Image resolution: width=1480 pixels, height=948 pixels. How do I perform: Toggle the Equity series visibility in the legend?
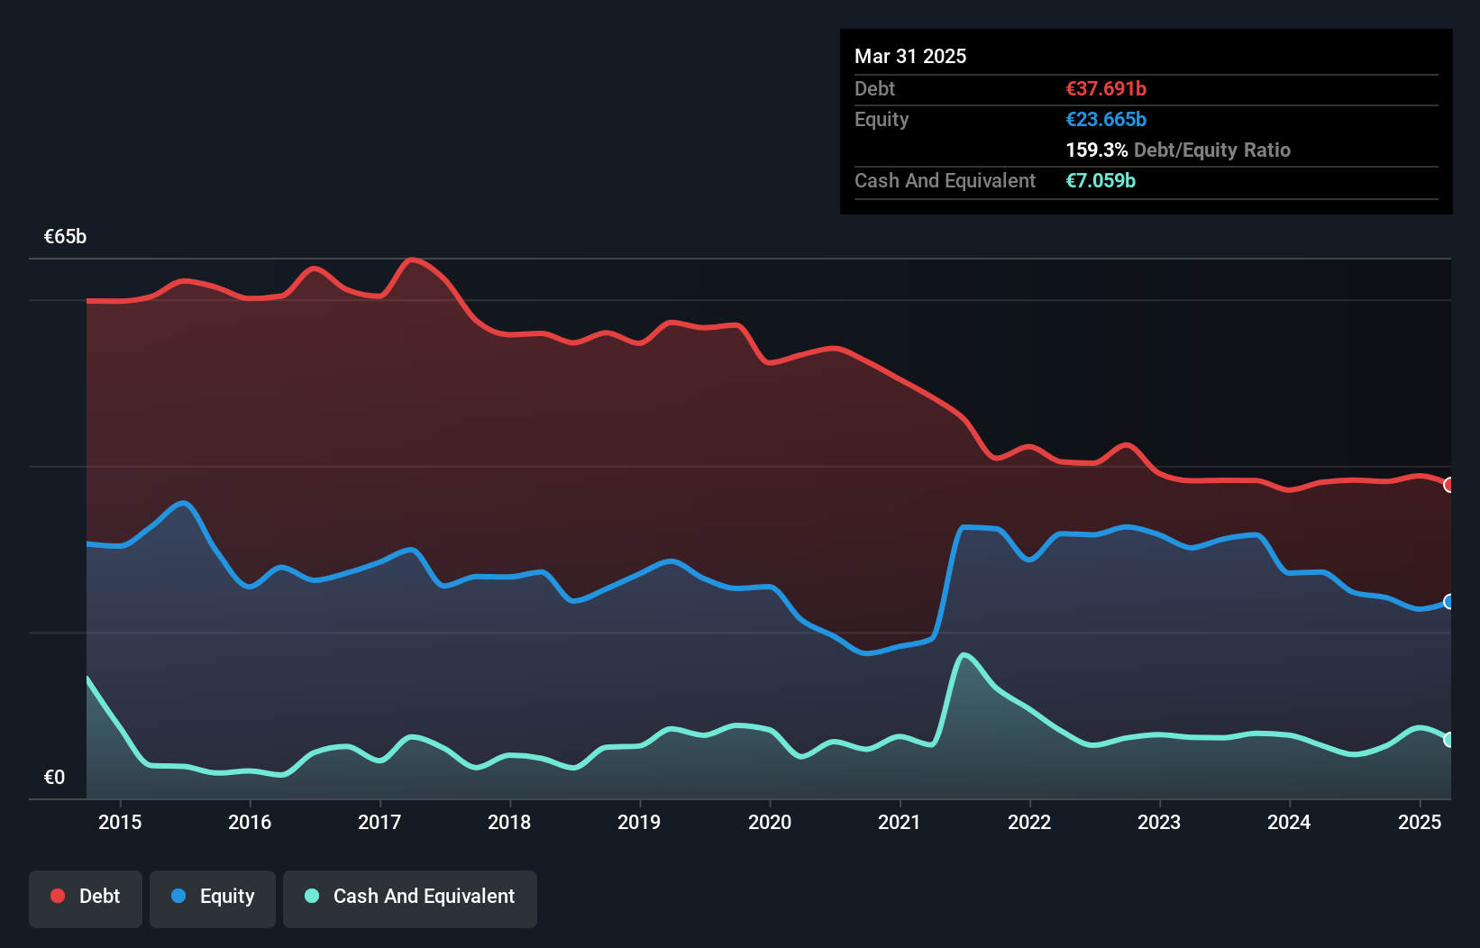212,897
